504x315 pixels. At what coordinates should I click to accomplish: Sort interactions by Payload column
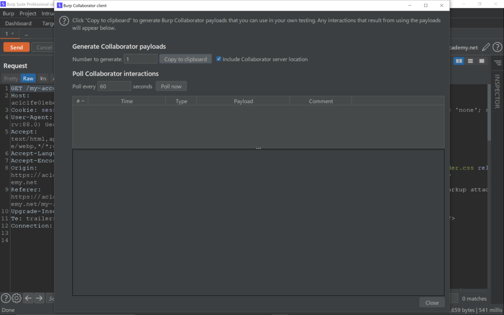click(243, 101)
